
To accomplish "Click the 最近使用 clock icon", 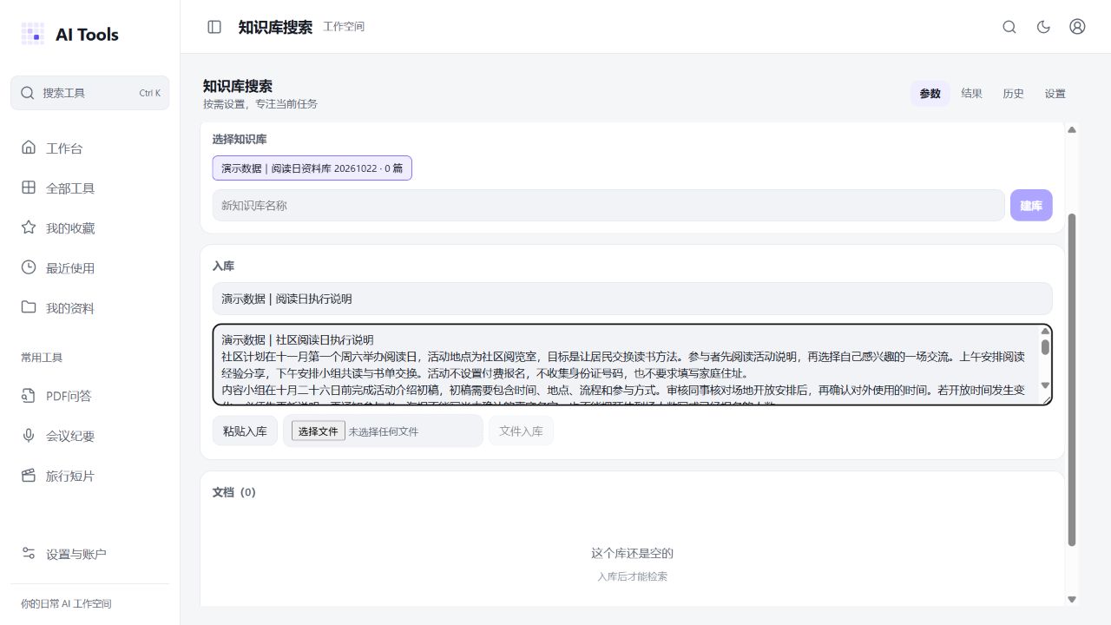I will [x=29, y=267].
